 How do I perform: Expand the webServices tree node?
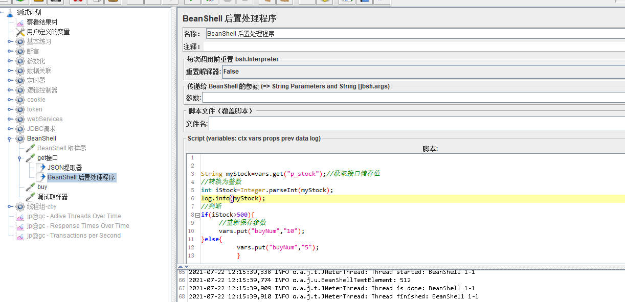coord(10,119)
